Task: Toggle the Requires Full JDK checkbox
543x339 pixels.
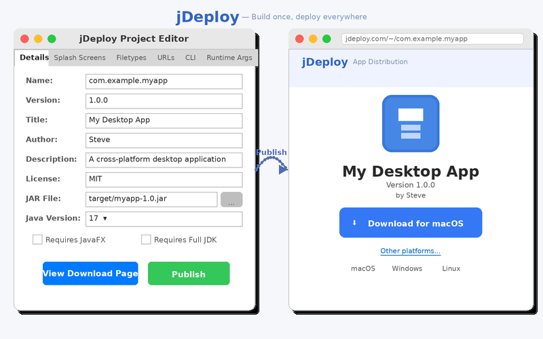Action: [146, 239]
